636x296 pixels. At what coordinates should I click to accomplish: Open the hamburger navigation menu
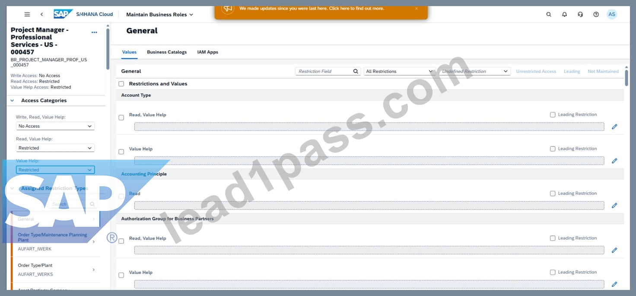click(27, 14)
